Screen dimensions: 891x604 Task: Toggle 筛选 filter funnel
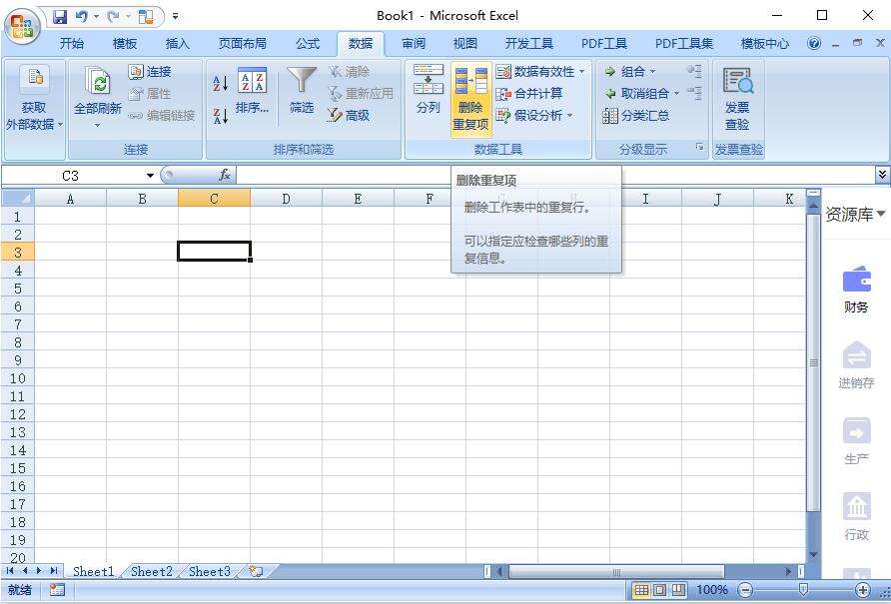(x=302, y=90)
